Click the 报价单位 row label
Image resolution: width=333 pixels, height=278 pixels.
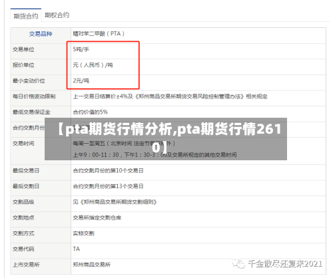click(23, 65)
